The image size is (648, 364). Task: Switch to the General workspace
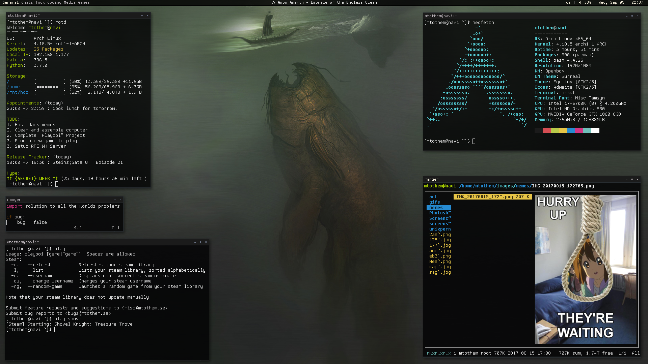tap(10, 2)
